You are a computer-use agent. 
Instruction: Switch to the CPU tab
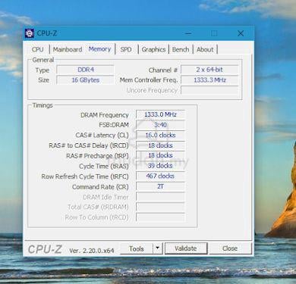(x=38, y=49)
